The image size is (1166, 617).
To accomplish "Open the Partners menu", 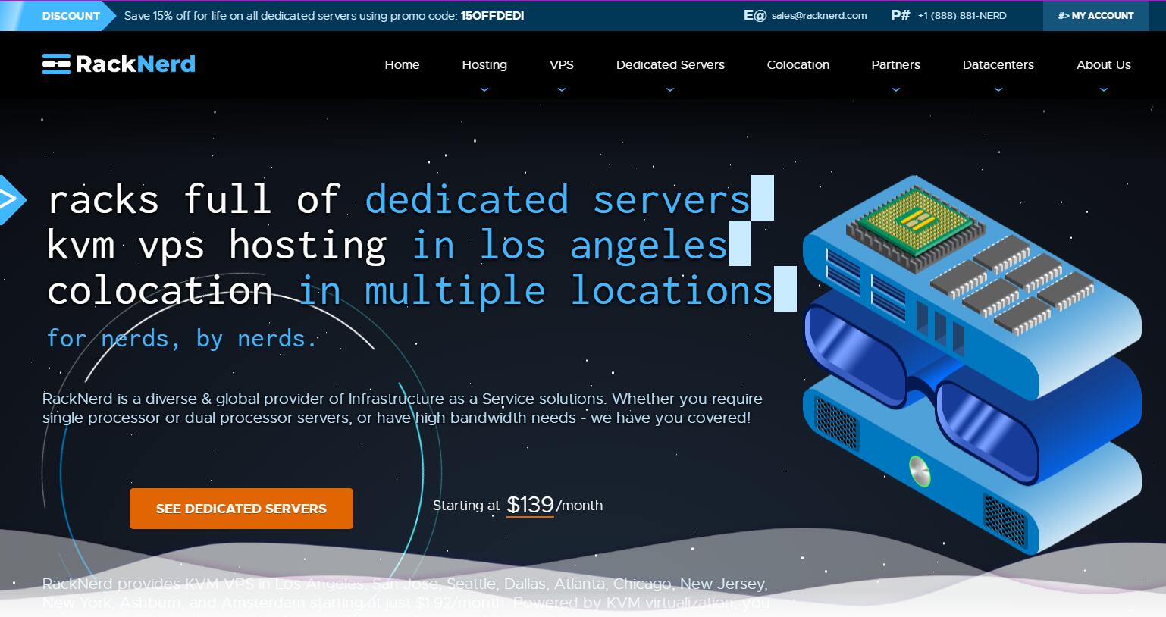I will [x=896, y=65].
